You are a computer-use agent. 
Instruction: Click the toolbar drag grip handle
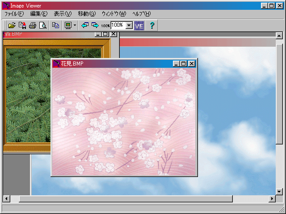4,25
